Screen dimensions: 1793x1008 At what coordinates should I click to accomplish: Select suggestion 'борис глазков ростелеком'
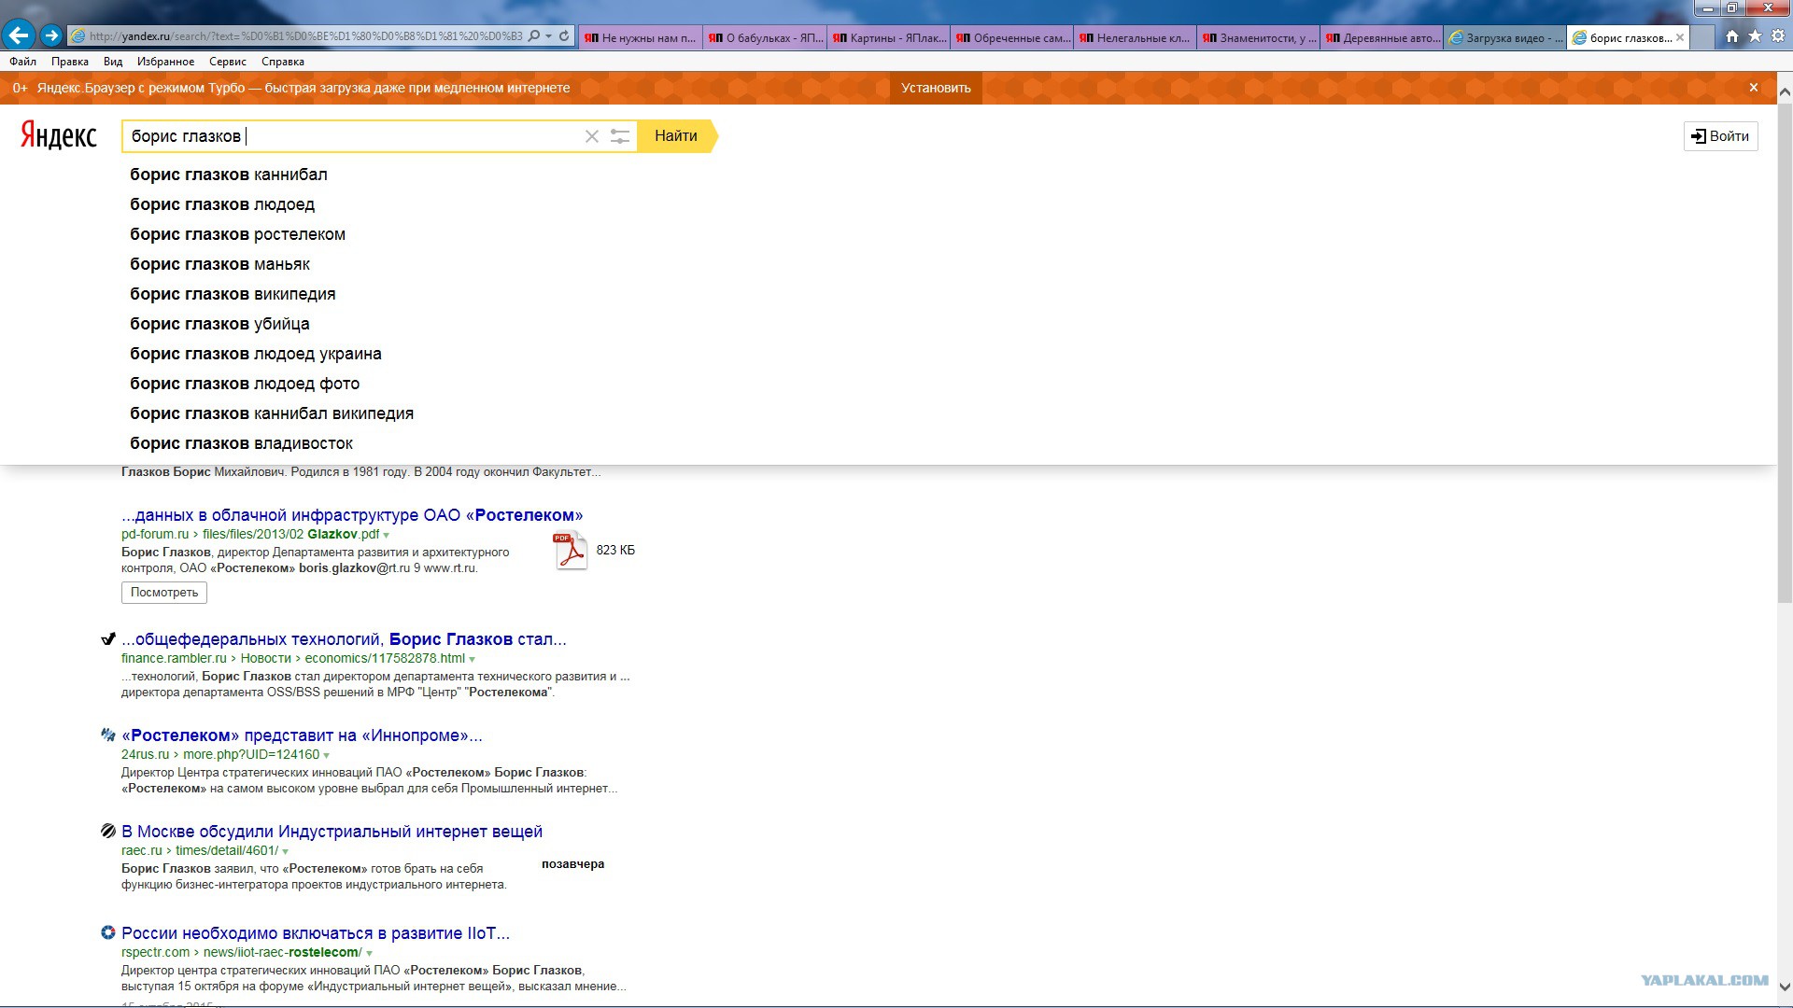coord(237,234)
